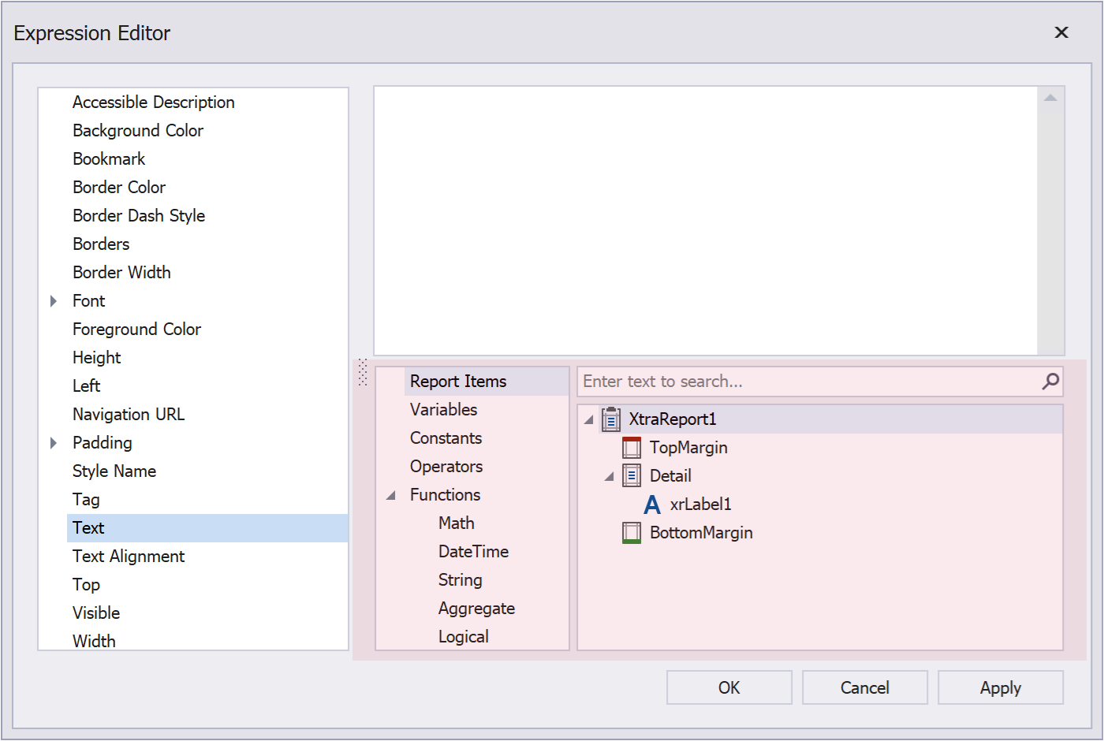Open the Constants category
Viewport: 1104px width, 741px height.
point(446,438)
